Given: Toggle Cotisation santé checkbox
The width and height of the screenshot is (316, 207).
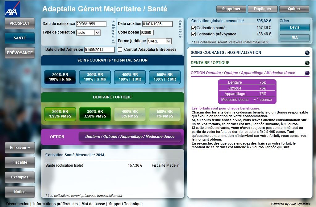Looking at the screenshot, I should click(x=193, y=28).
